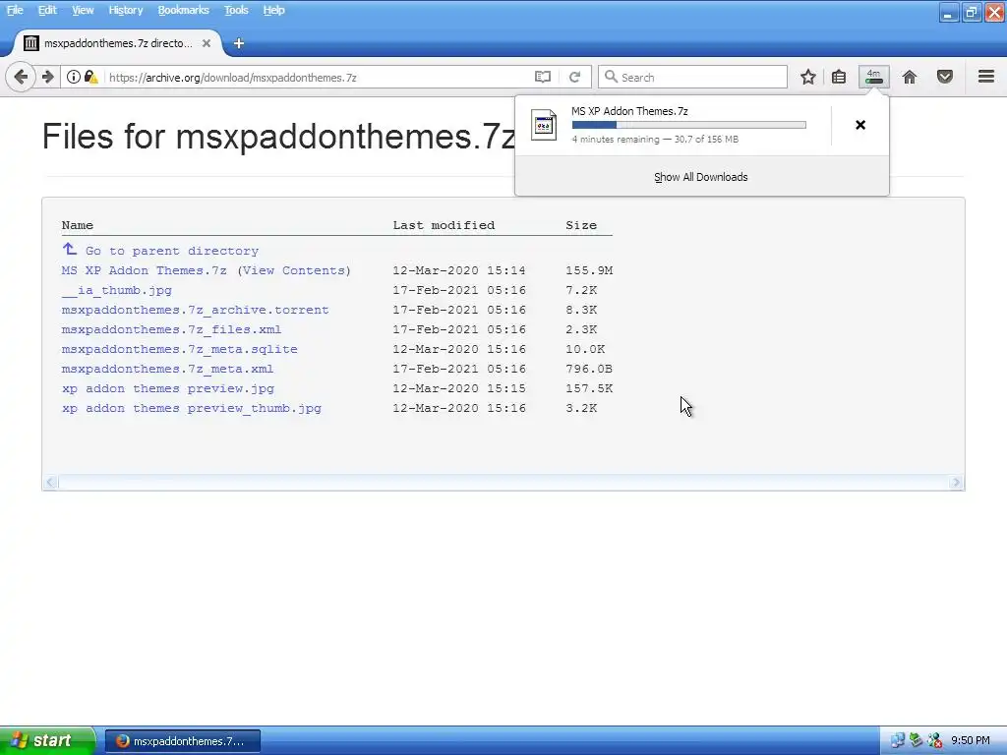Screen dimensions: 1007x755
Task: Click the 796.0B size value
Action: point(589,370)
